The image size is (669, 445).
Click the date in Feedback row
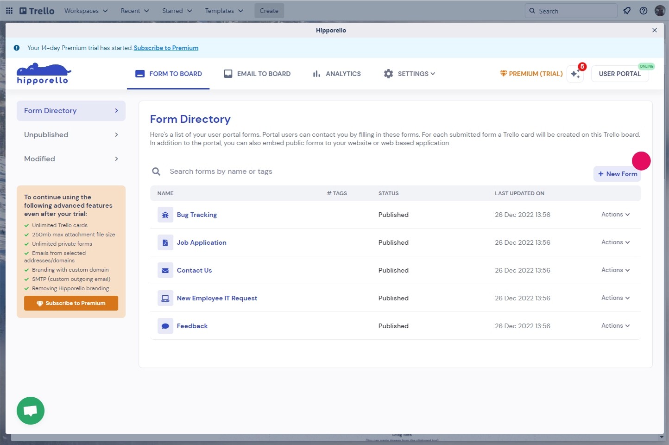523,326
